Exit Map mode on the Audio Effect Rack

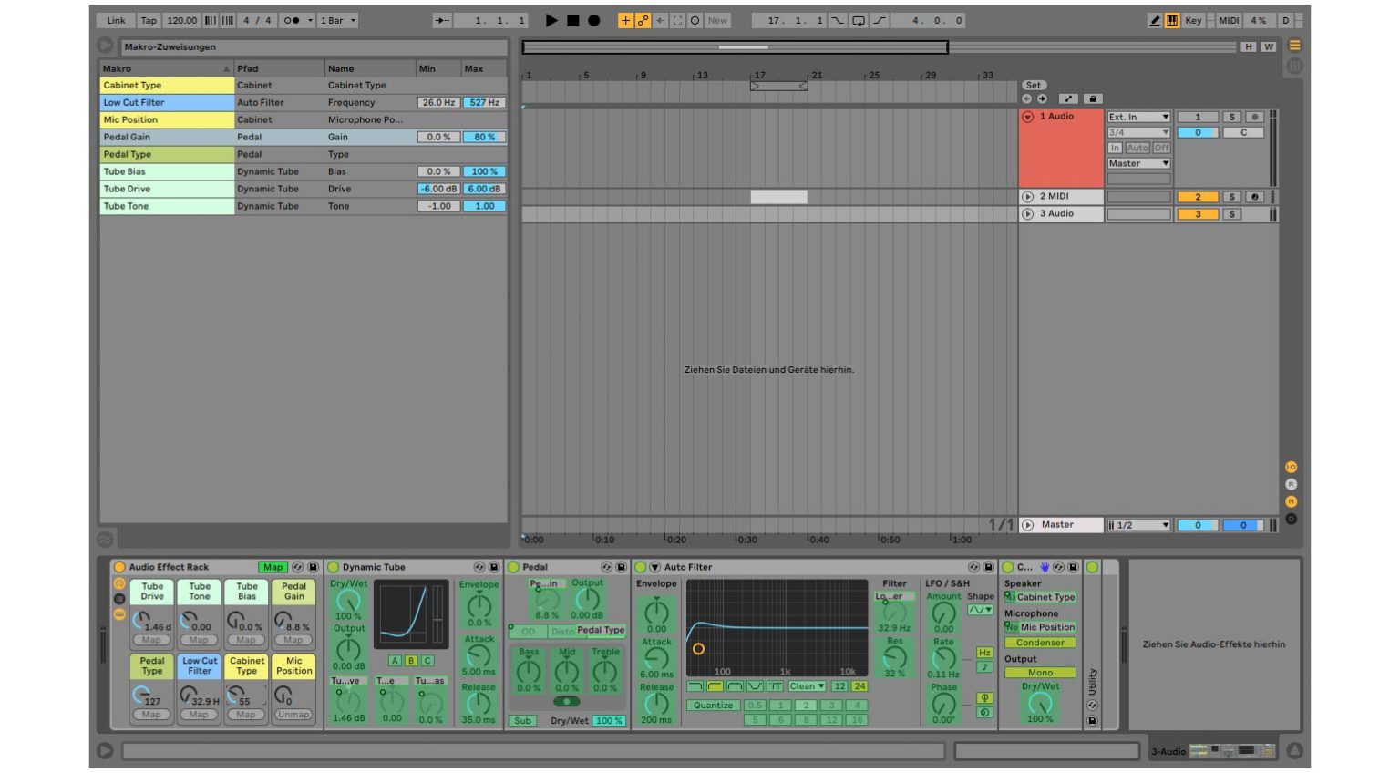click(x=273, y=566)
